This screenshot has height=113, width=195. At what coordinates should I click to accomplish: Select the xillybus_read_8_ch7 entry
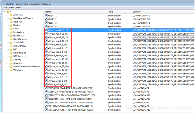58,56
